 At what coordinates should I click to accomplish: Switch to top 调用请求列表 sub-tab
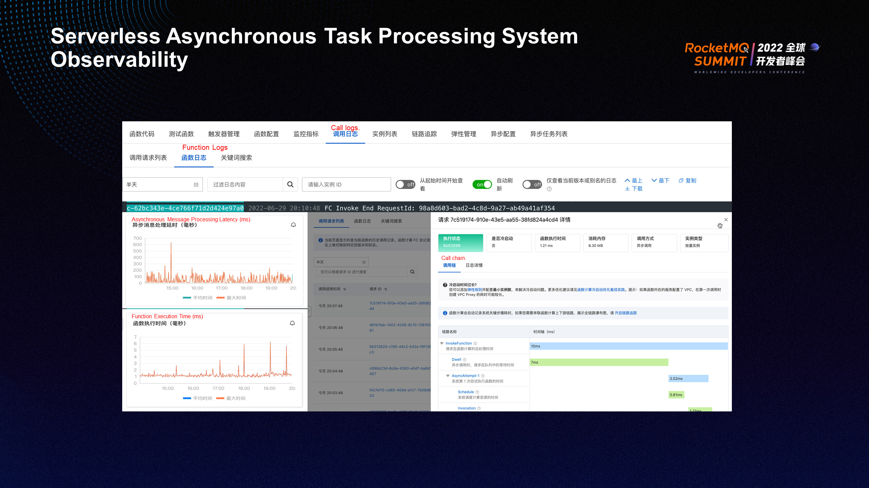pos(148,158)
